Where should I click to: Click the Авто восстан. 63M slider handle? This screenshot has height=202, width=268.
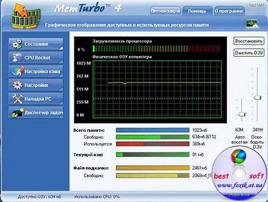click(242, 114)
